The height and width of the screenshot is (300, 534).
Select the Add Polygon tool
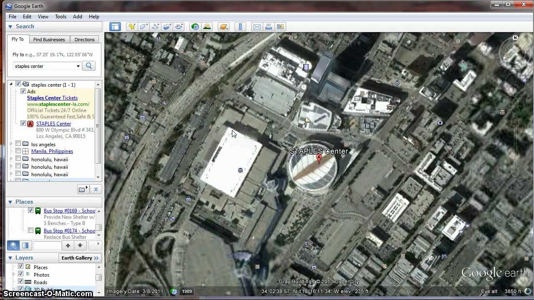(144, 27)
